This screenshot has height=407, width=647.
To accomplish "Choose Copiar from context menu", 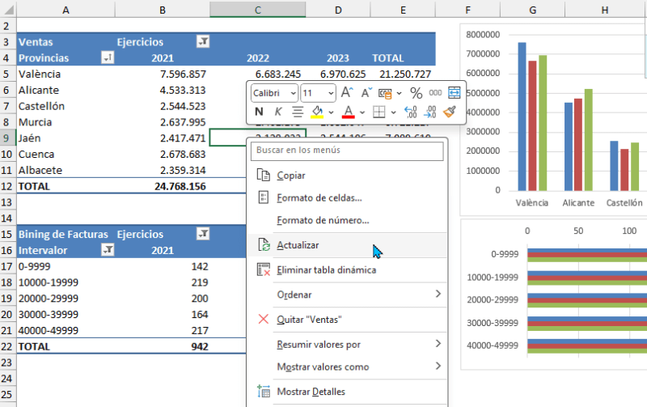I will (347, 176).
